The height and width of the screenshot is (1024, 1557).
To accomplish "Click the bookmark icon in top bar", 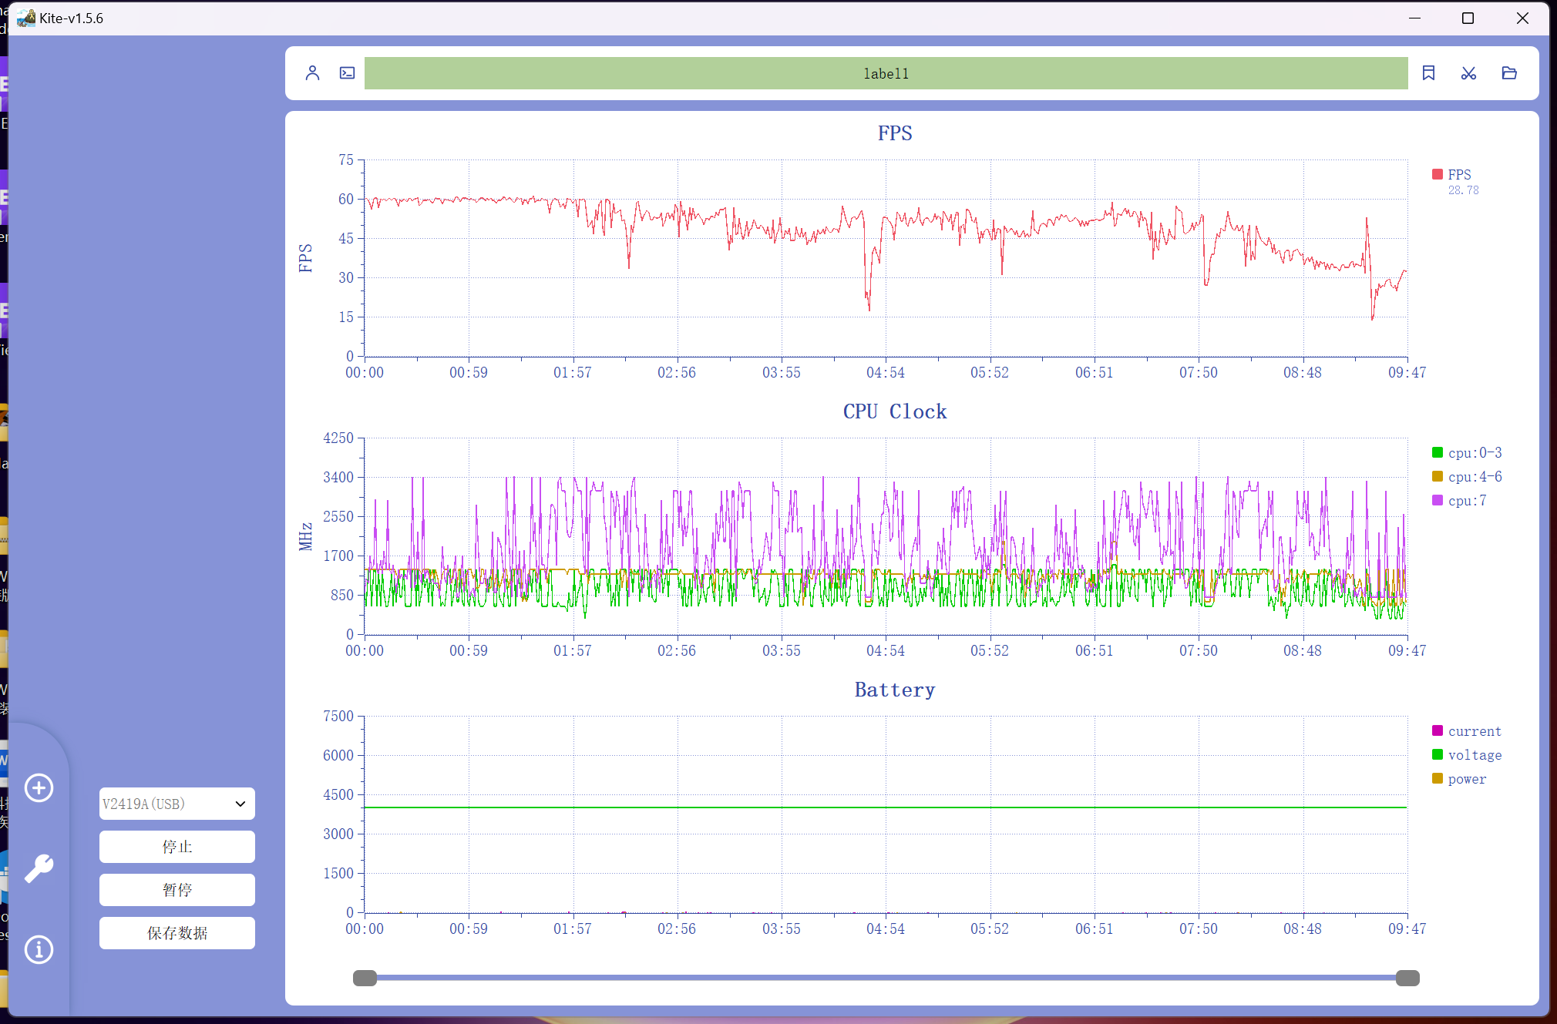I will (1428, 73).
